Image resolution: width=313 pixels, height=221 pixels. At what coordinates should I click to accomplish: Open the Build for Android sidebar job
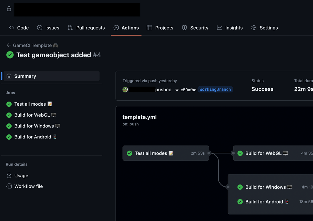(x=31, y=137)
